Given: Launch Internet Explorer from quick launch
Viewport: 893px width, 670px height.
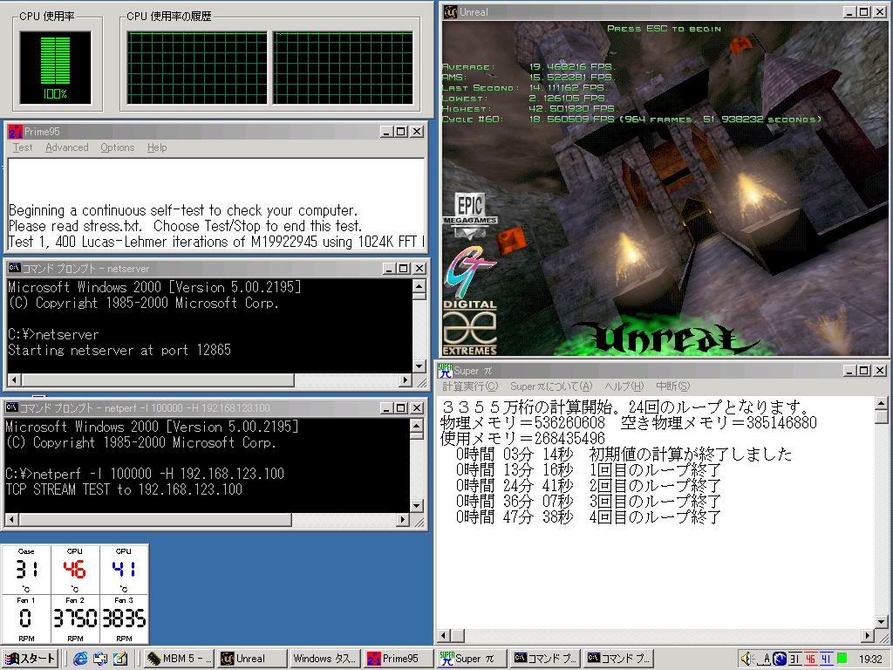Looking at the screenshot, I should [80, 659].
